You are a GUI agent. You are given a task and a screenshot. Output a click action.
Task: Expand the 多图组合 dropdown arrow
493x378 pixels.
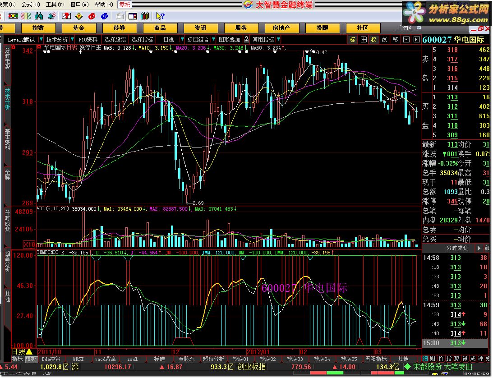click(x=213, y=39)
